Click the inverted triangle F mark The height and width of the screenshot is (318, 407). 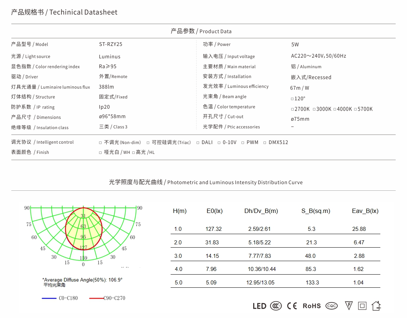coord(349,306)
